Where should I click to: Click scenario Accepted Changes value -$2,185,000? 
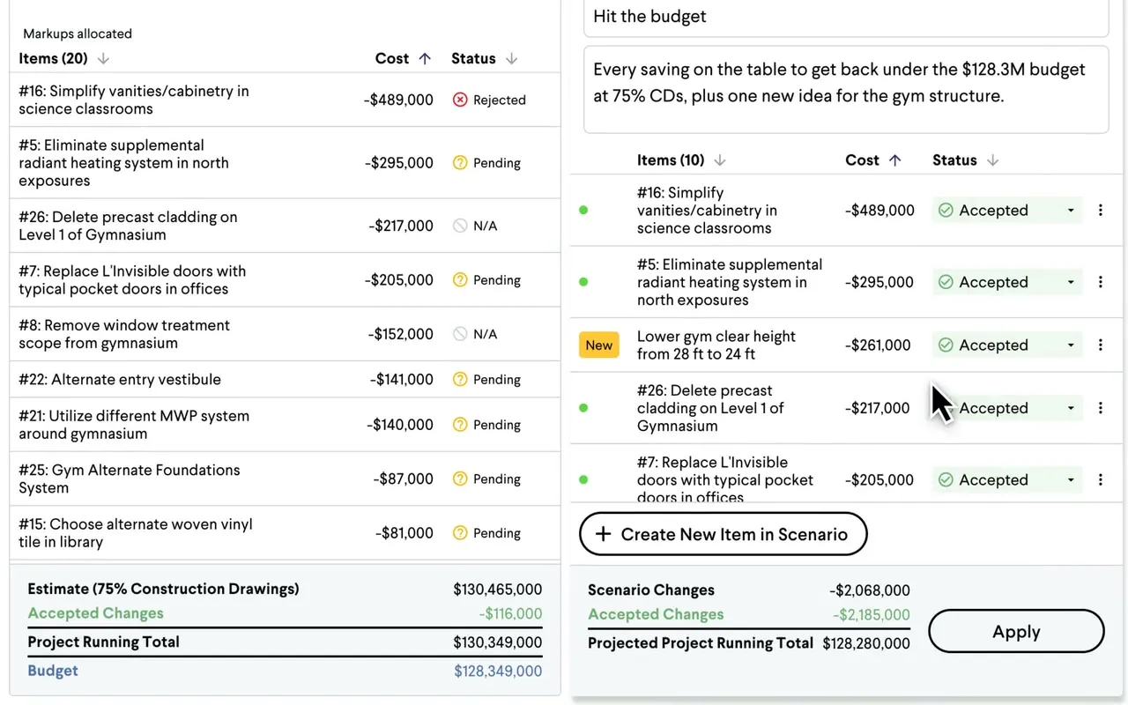(872, 615)
